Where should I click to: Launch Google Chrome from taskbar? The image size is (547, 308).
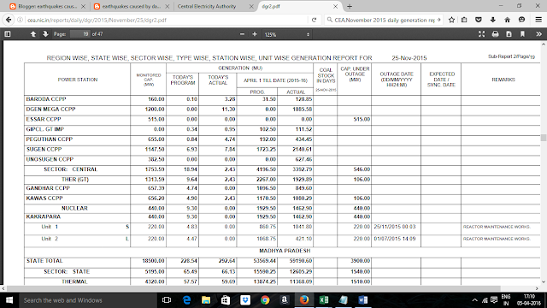[265, 300]
